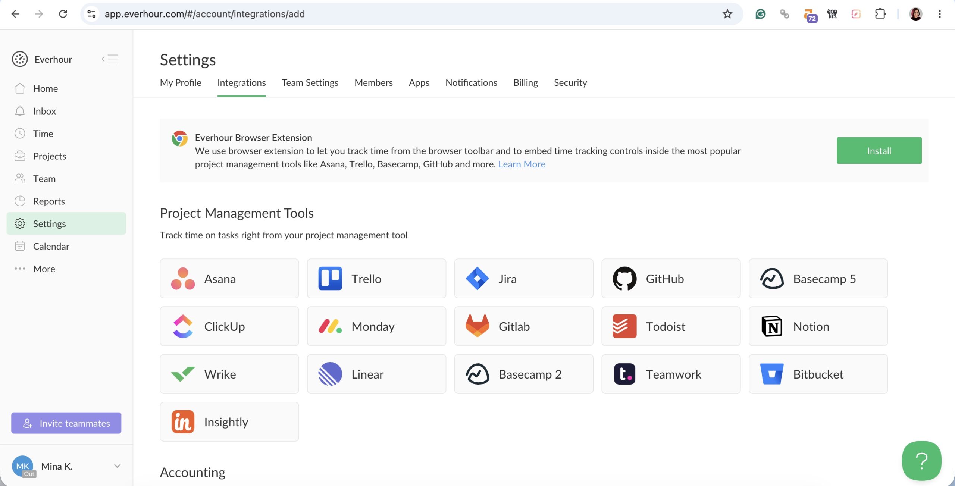Screen dimensions: 955x486
Task: Open the Team Settings tab
Action: point(310,82)
